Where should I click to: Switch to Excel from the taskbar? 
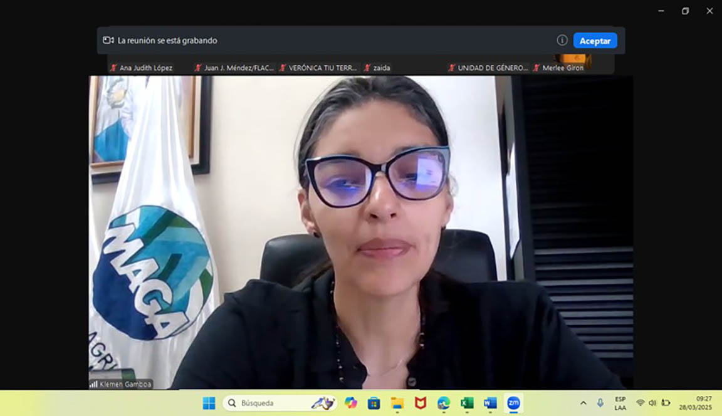[x=467, y=403]
